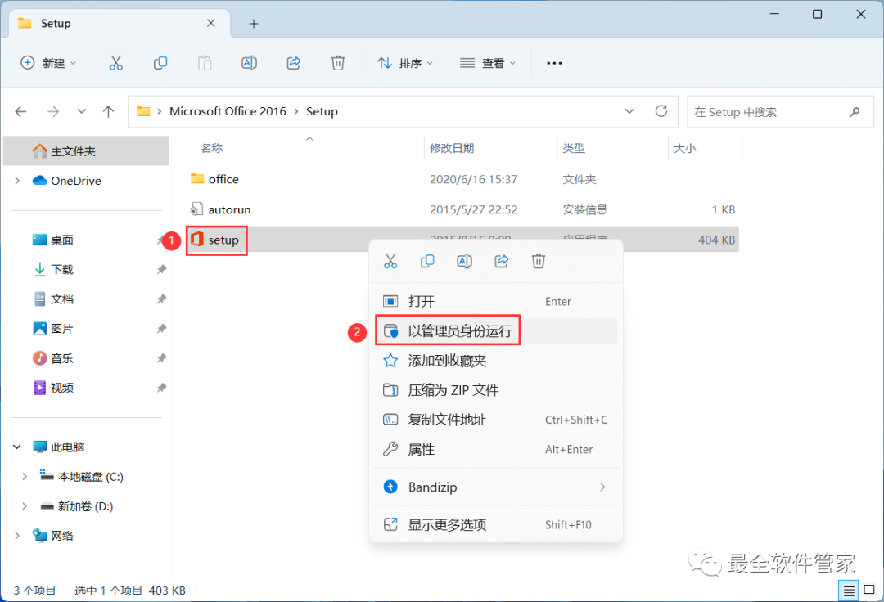884x602 pixels.
Task: Choose 以管理员身份运行 in the context menu
Action: click(496, 331)
